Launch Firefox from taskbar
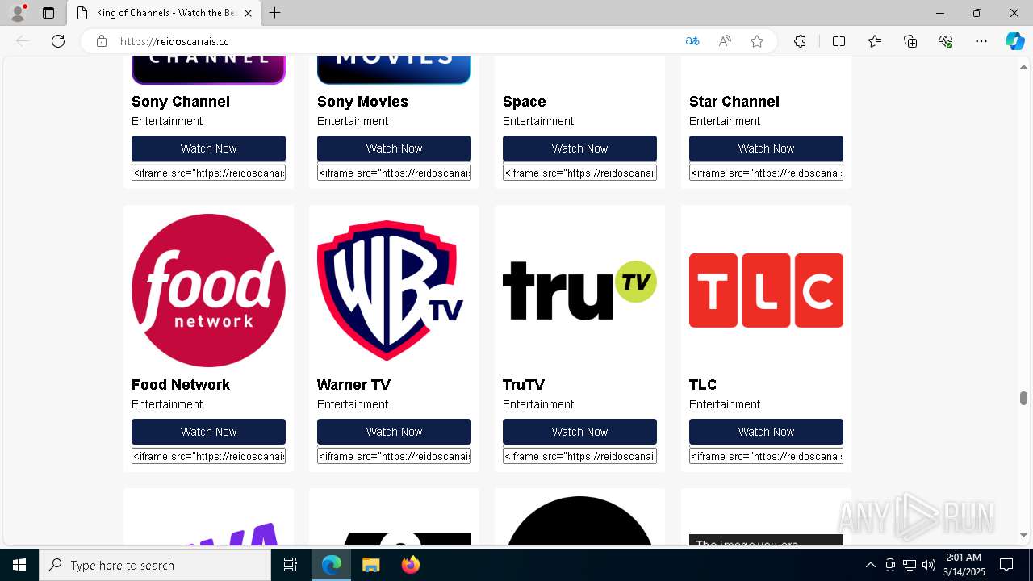The image size is (1033, 581). point(410,565)
